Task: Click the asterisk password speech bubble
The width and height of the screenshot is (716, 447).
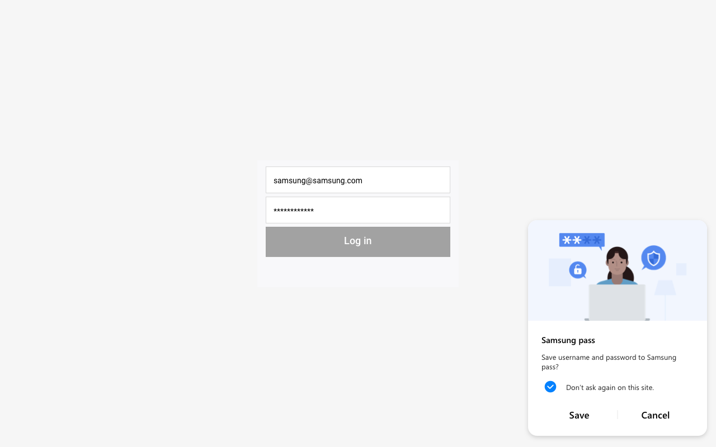Action: (x=582, y=240)
